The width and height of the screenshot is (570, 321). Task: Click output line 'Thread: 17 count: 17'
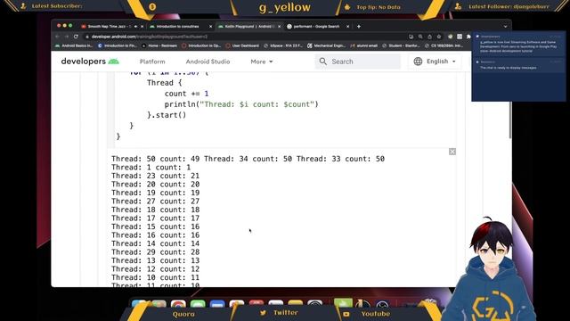155,218
